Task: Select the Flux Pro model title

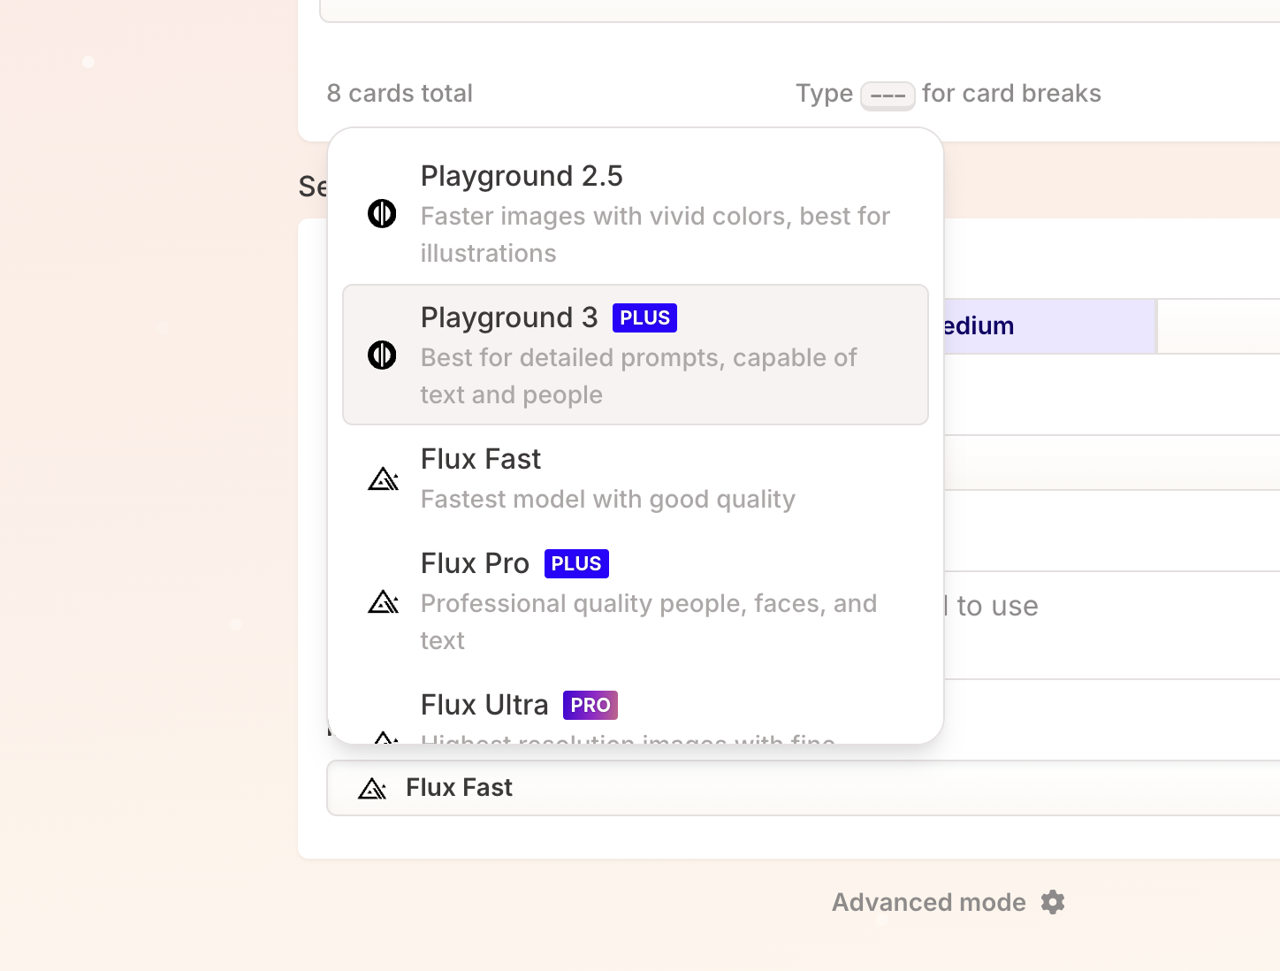Action: pyautogui.click(x=475, y=564)
